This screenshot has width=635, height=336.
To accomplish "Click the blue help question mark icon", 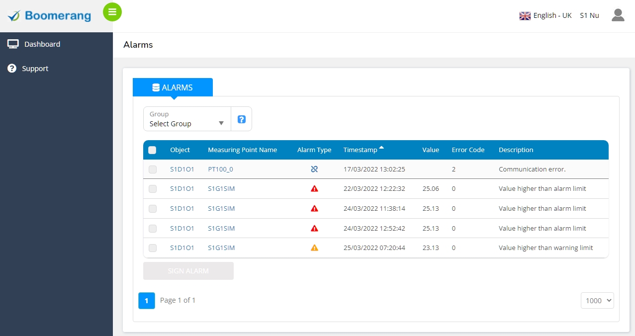I will pos(242,119).
